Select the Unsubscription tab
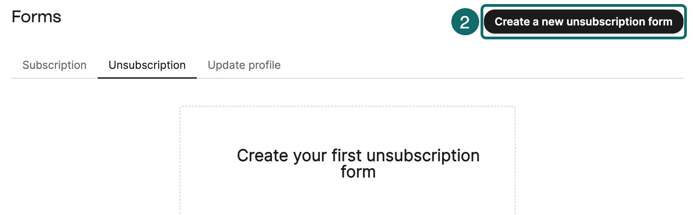 point(147,65)
